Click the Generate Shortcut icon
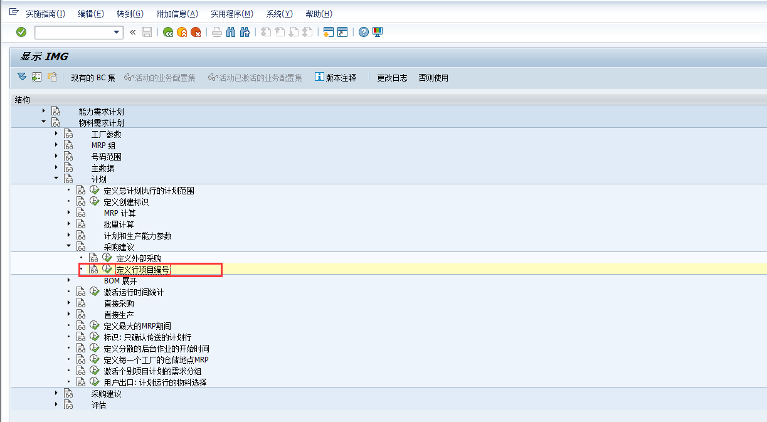The height and width of the screenshot is (422, 767). coord(342,32)
